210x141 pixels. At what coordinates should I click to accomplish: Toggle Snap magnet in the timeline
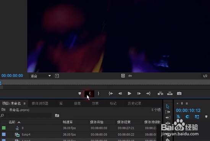click(x=187, y=117)
